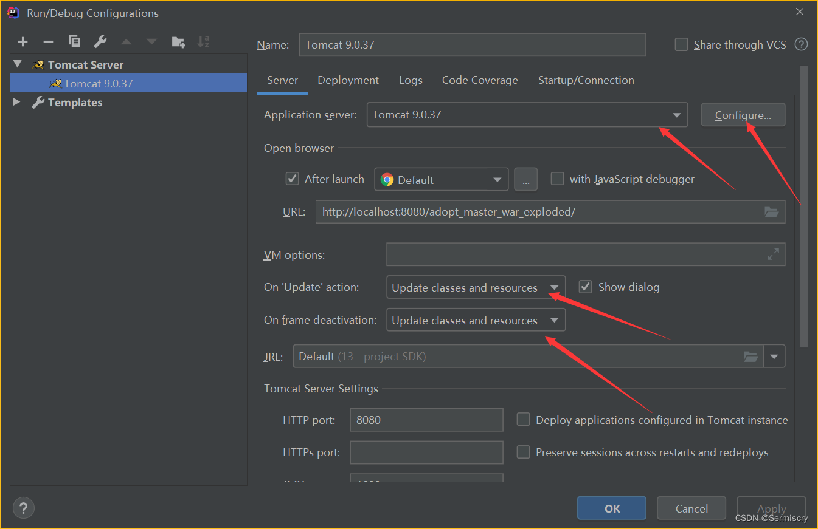Screen dimensions: 818x529
Task: Sort configurations alphabetically
Action: [204, 42]
